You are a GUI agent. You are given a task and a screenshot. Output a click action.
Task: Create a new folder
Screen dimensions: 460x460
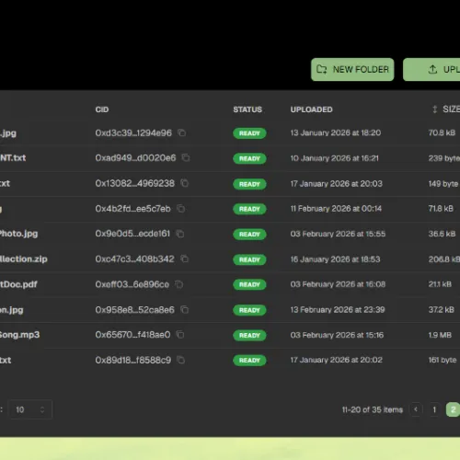click(352, 70)
